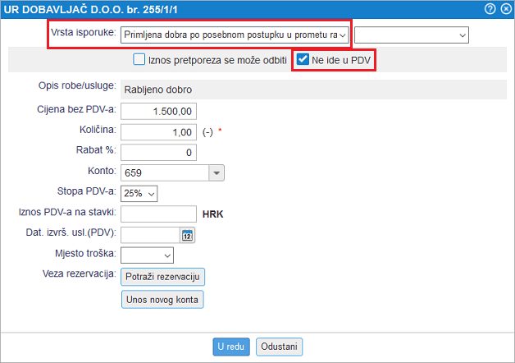Enable 'Iznos pretporeza se može odbiti' checkbox
Image resolution: width=515 pixels, height=363 pixels.
tap(139, 60)
